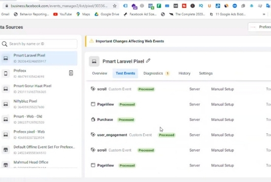Click the laptop icon for Prefeex pixel - Web
Viewport: 271px width, 182px height.
pos(6,135)
